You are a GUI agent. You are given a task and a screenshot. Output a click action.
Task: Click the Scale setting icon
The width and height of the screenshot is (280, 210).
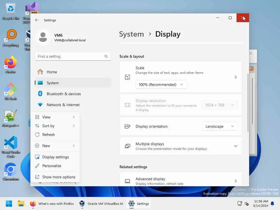127,77
